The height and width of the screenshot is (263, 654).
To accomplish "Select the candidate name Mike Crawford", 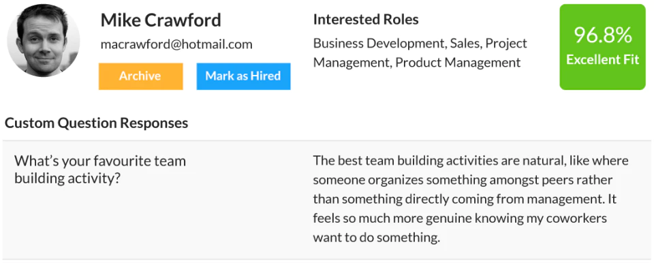I will [161, 20].
